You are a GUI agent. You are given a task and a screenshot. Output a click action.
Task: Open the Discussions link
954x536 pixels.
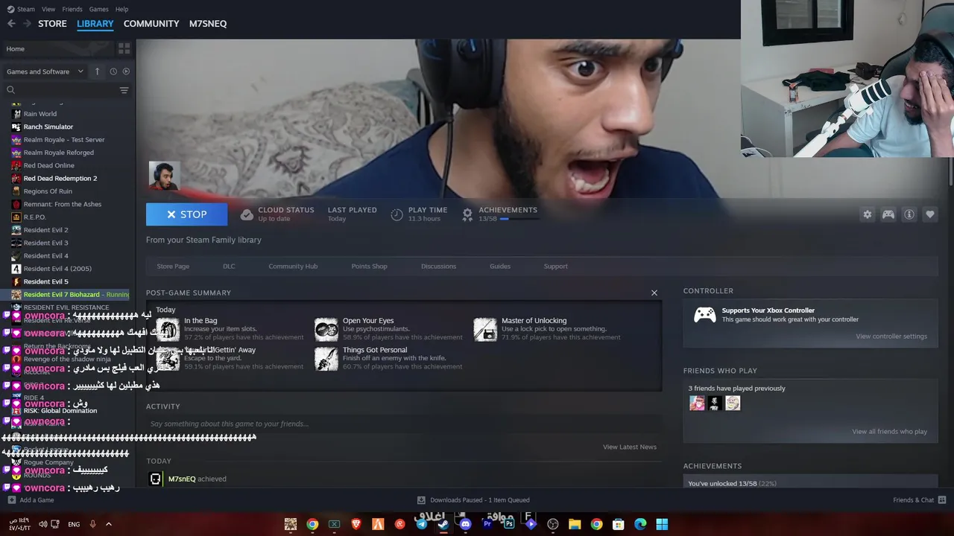click(x=438, y=266)
